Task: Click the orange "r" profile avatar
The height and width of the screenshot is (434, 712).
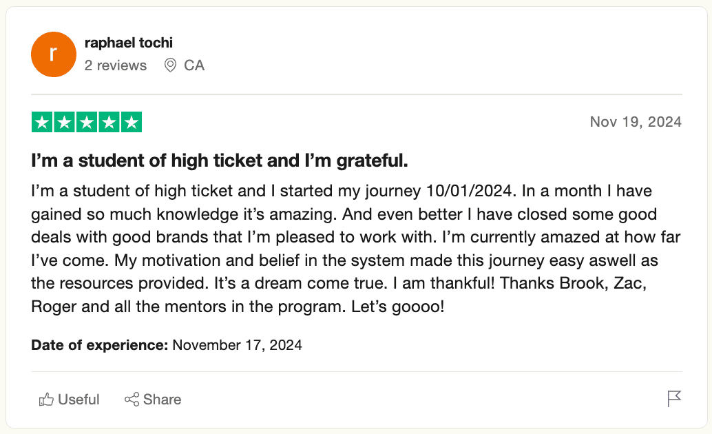Action: click(x=54, y=54)
